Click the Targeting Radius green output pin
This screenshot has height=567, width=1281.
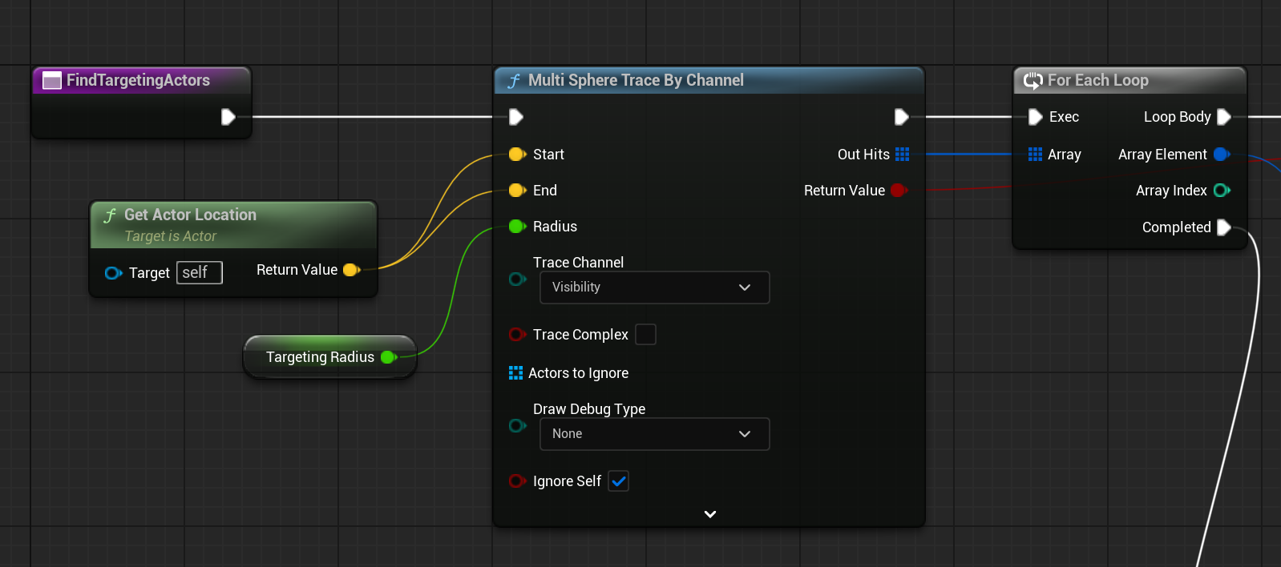[389, 357]
